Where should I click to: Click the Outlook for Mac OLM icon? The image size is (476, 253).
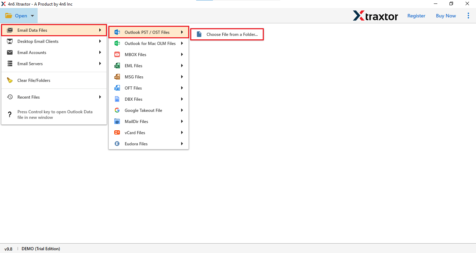click(x=117, y=43)
